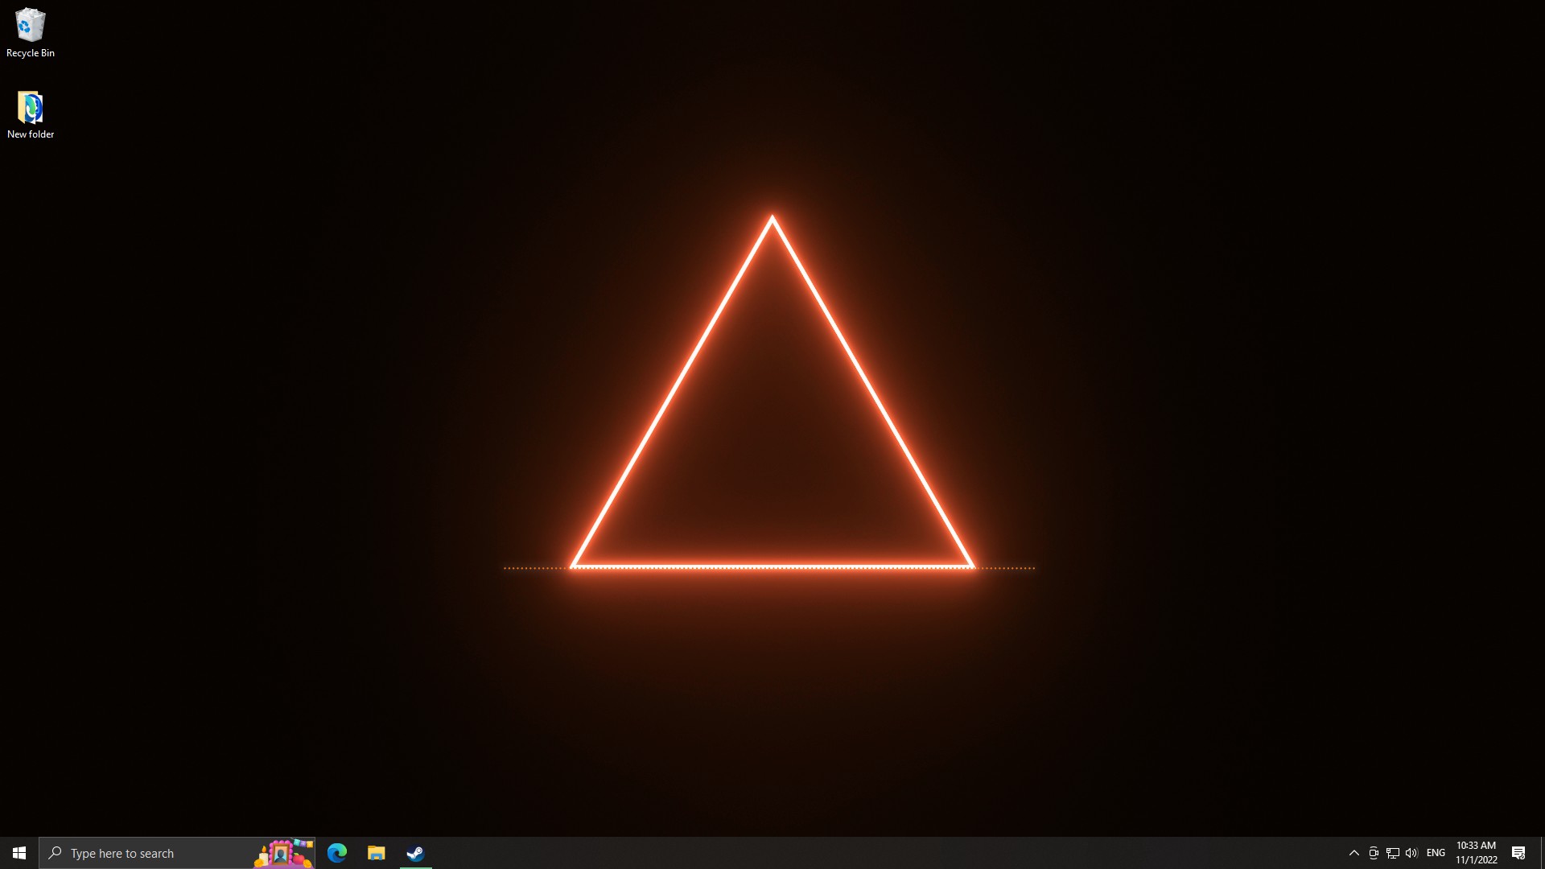Open File Explorer from taskbar
The width and height of the screenshot is (1545, 869).
376,853
